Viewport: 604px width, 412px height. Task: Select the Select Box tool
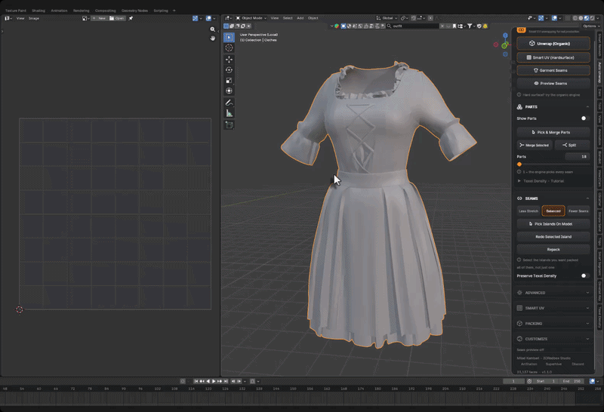pos(229,37)
